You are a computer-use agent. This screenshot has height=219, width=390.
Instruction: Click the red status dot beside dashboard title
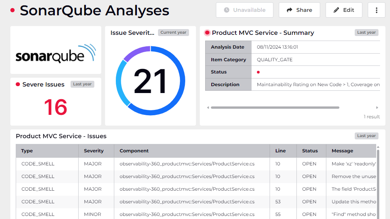tap(13, 10)
